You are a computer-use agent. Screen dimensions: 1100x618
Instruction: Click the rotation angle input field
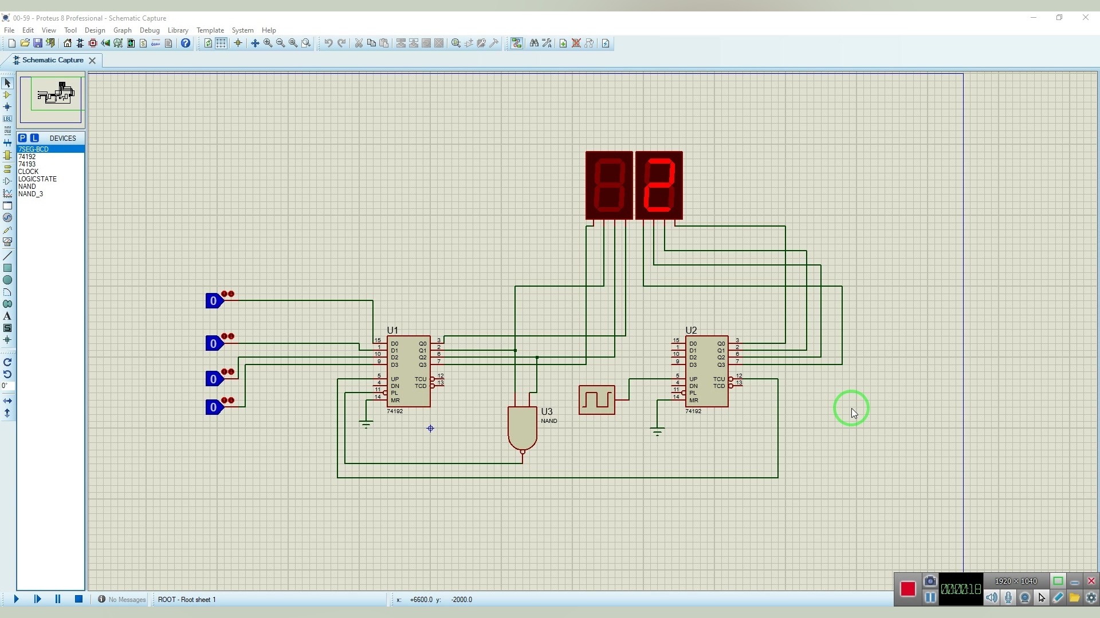click(x=7, y=386)
